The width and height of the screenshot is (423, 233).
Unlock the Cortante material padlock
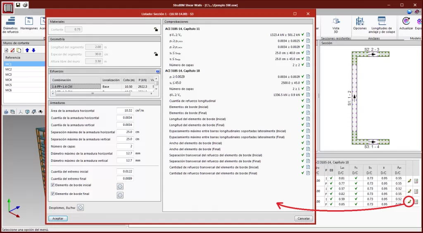pyautogui.click(x=155, y=29)
